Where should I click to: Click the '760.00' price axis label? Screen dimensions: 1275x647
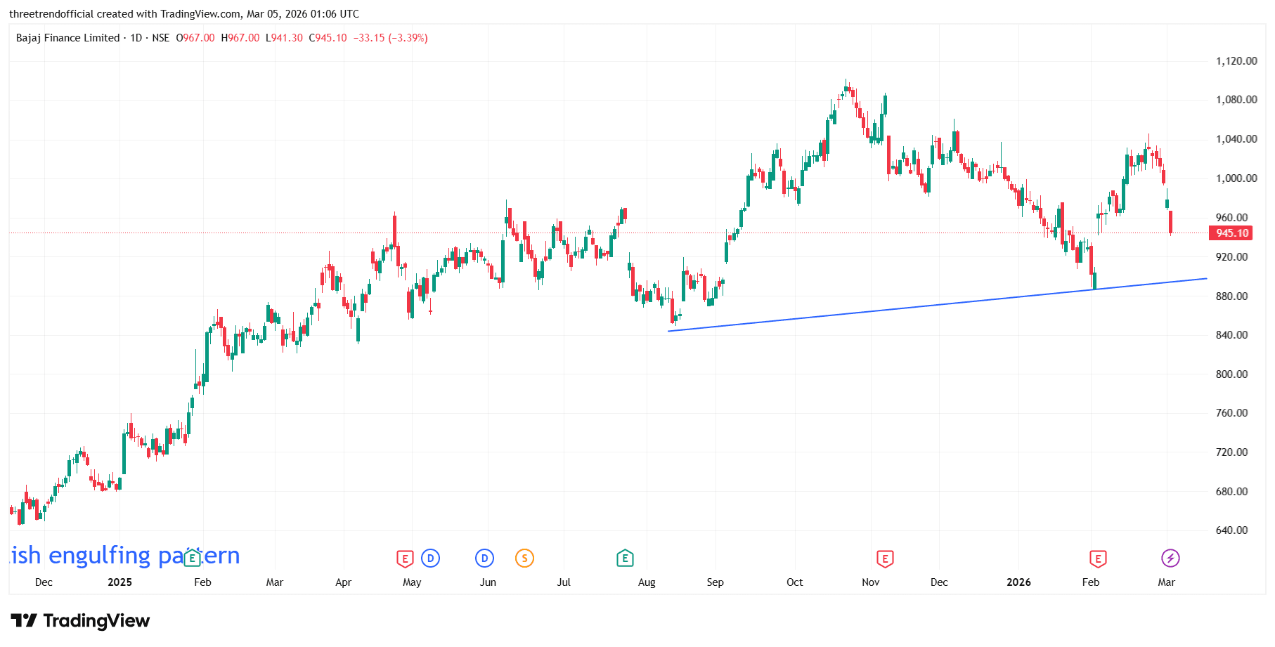click(1232, 413)
